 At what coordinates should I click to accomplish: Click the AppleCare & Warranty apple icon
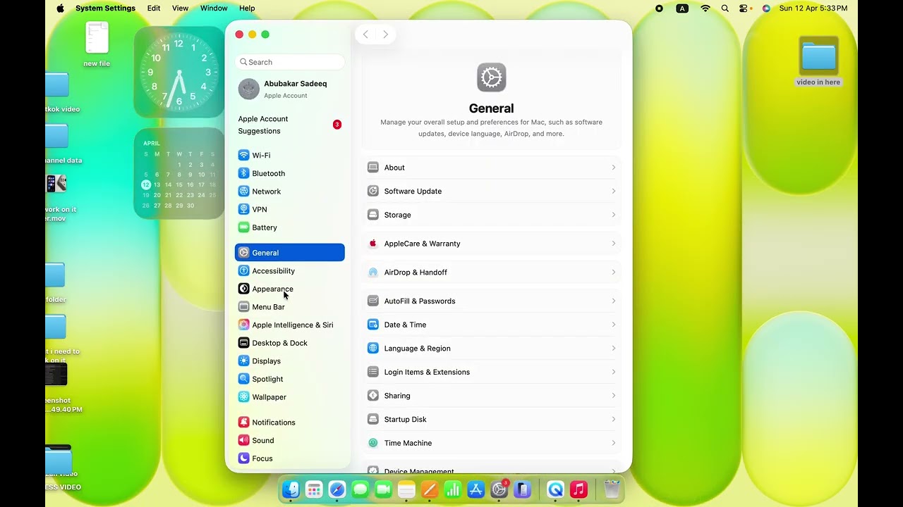click(373, 244)
